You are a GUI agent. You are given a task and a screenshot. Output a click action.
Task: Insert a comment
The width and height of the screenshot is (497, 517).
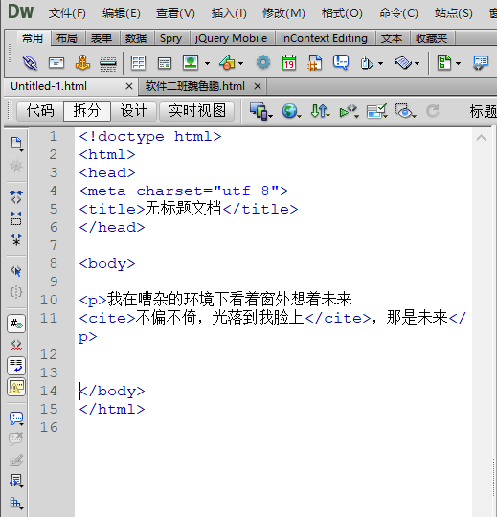[x=341, y=62]
